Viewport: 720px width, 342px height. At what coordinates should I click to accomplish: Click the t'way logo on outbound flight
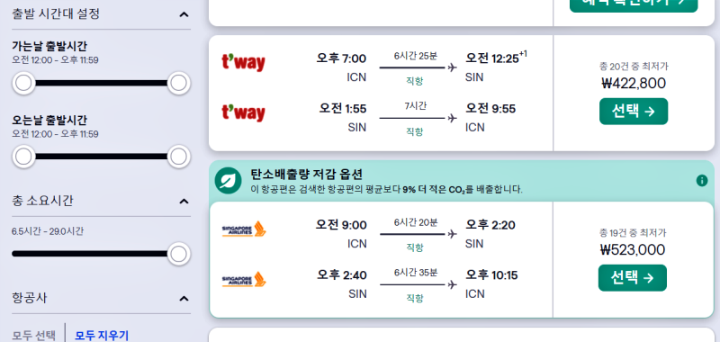coord(243,63)
